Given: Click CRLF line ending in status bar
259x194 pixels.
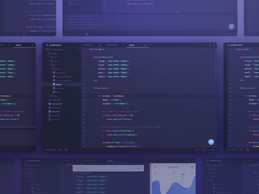Looking at the screenshot, I should click(x=197, y=150).
